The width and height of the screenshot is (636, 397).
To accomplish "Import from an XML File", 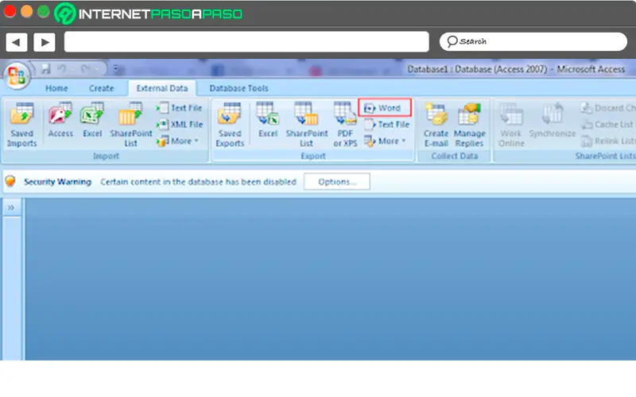I will [180, 125].
